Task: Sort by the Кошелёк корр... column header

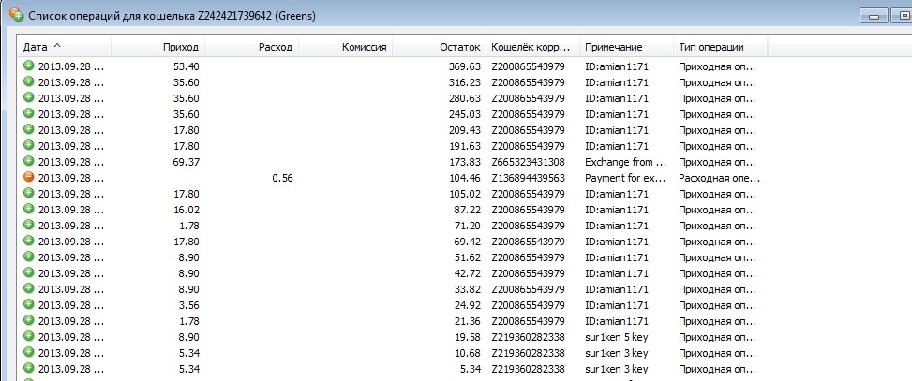Action: tap(532, 47)
